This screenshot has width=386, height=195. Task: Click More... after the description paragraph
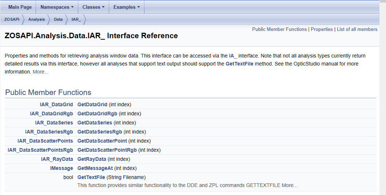pyautogui.click(x=41, y=72)
